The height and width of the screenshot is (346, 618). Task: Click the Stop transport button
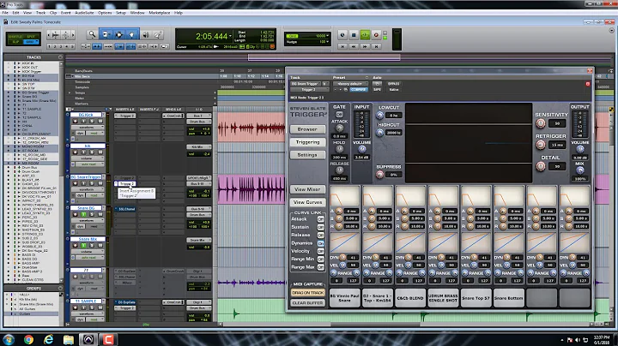click(x=354, y=35)
